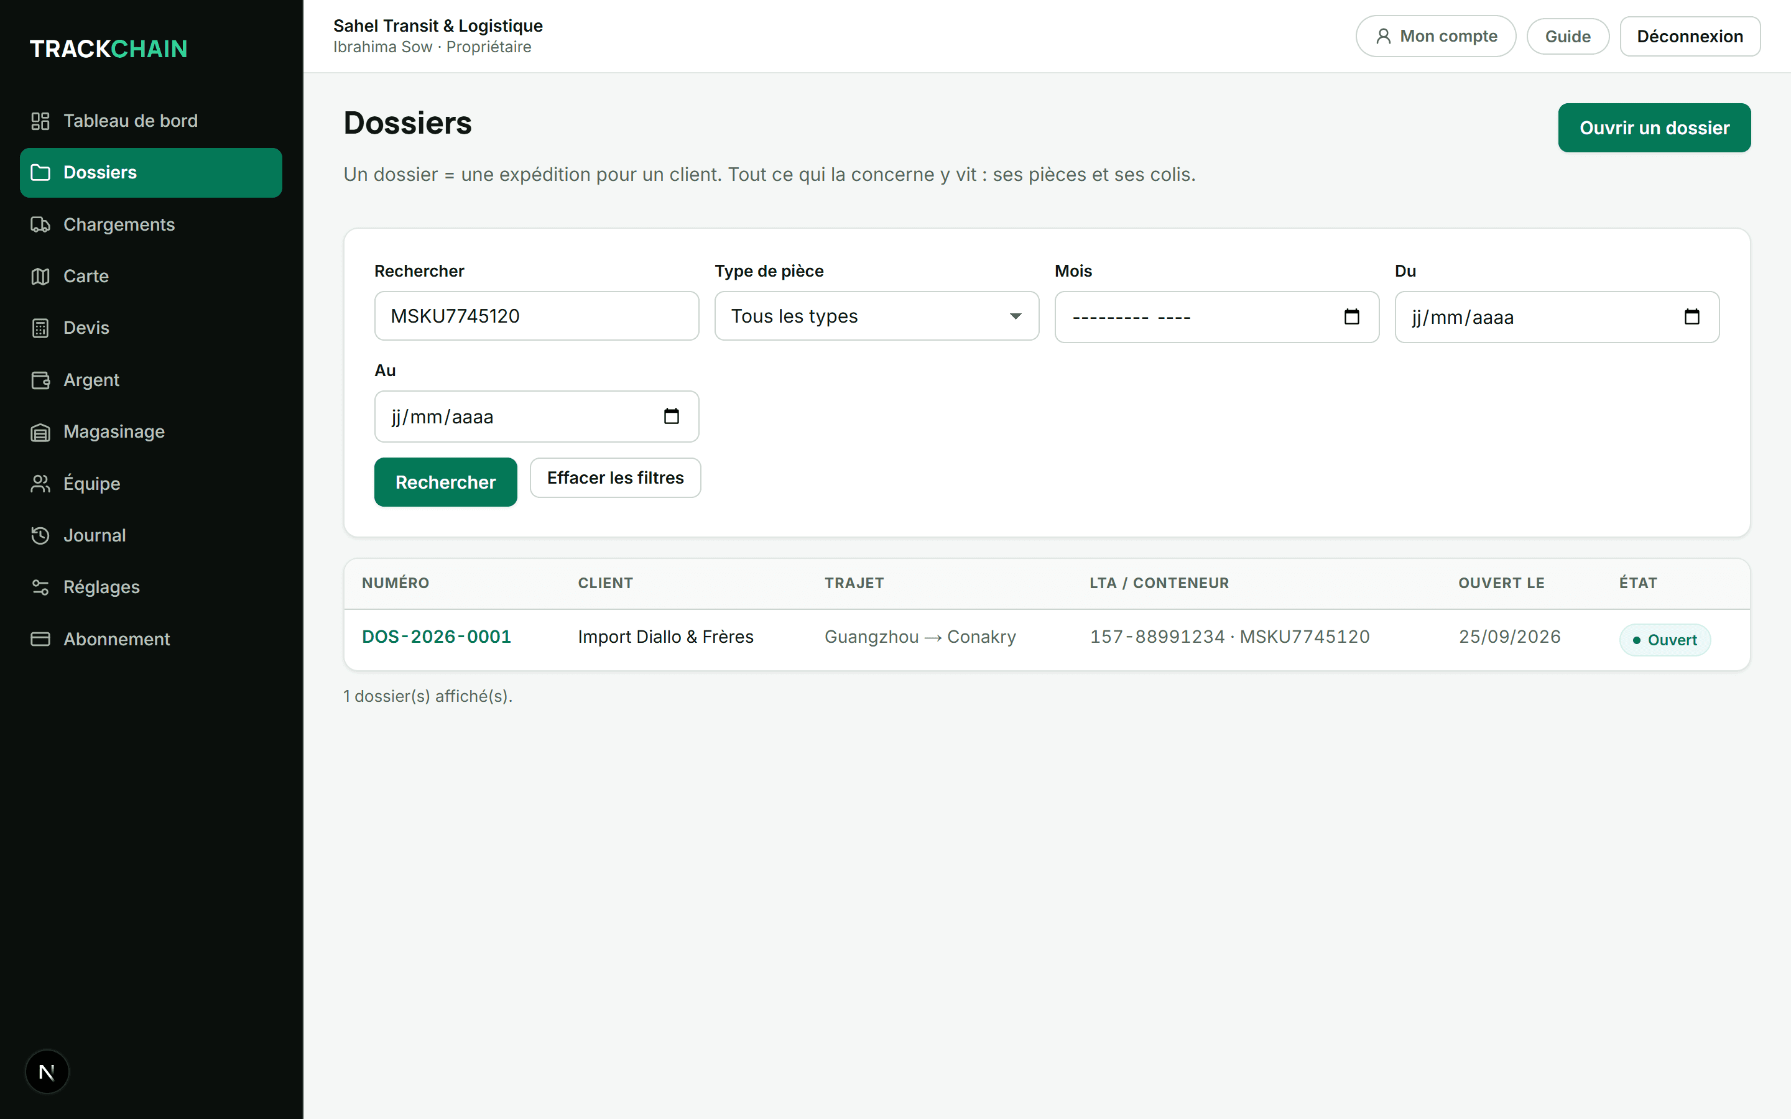This screenshot has width=1791, height=1119.
Task: Click the green Rechercher button
Action: point(445,482)
